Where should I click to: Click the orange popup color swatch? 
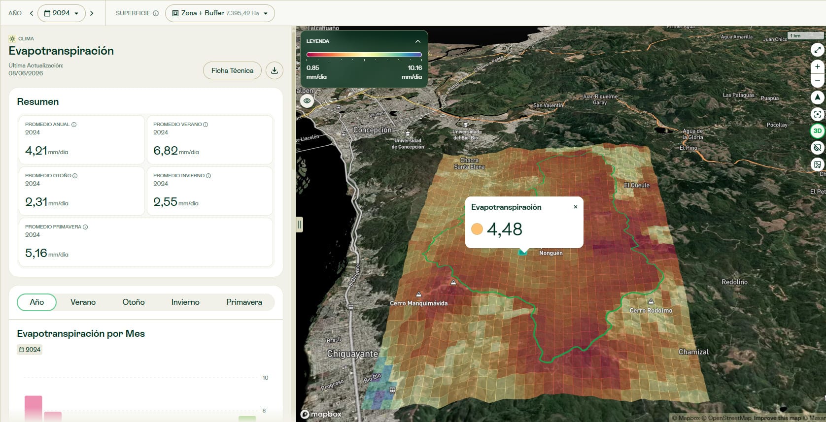(477, 229)
